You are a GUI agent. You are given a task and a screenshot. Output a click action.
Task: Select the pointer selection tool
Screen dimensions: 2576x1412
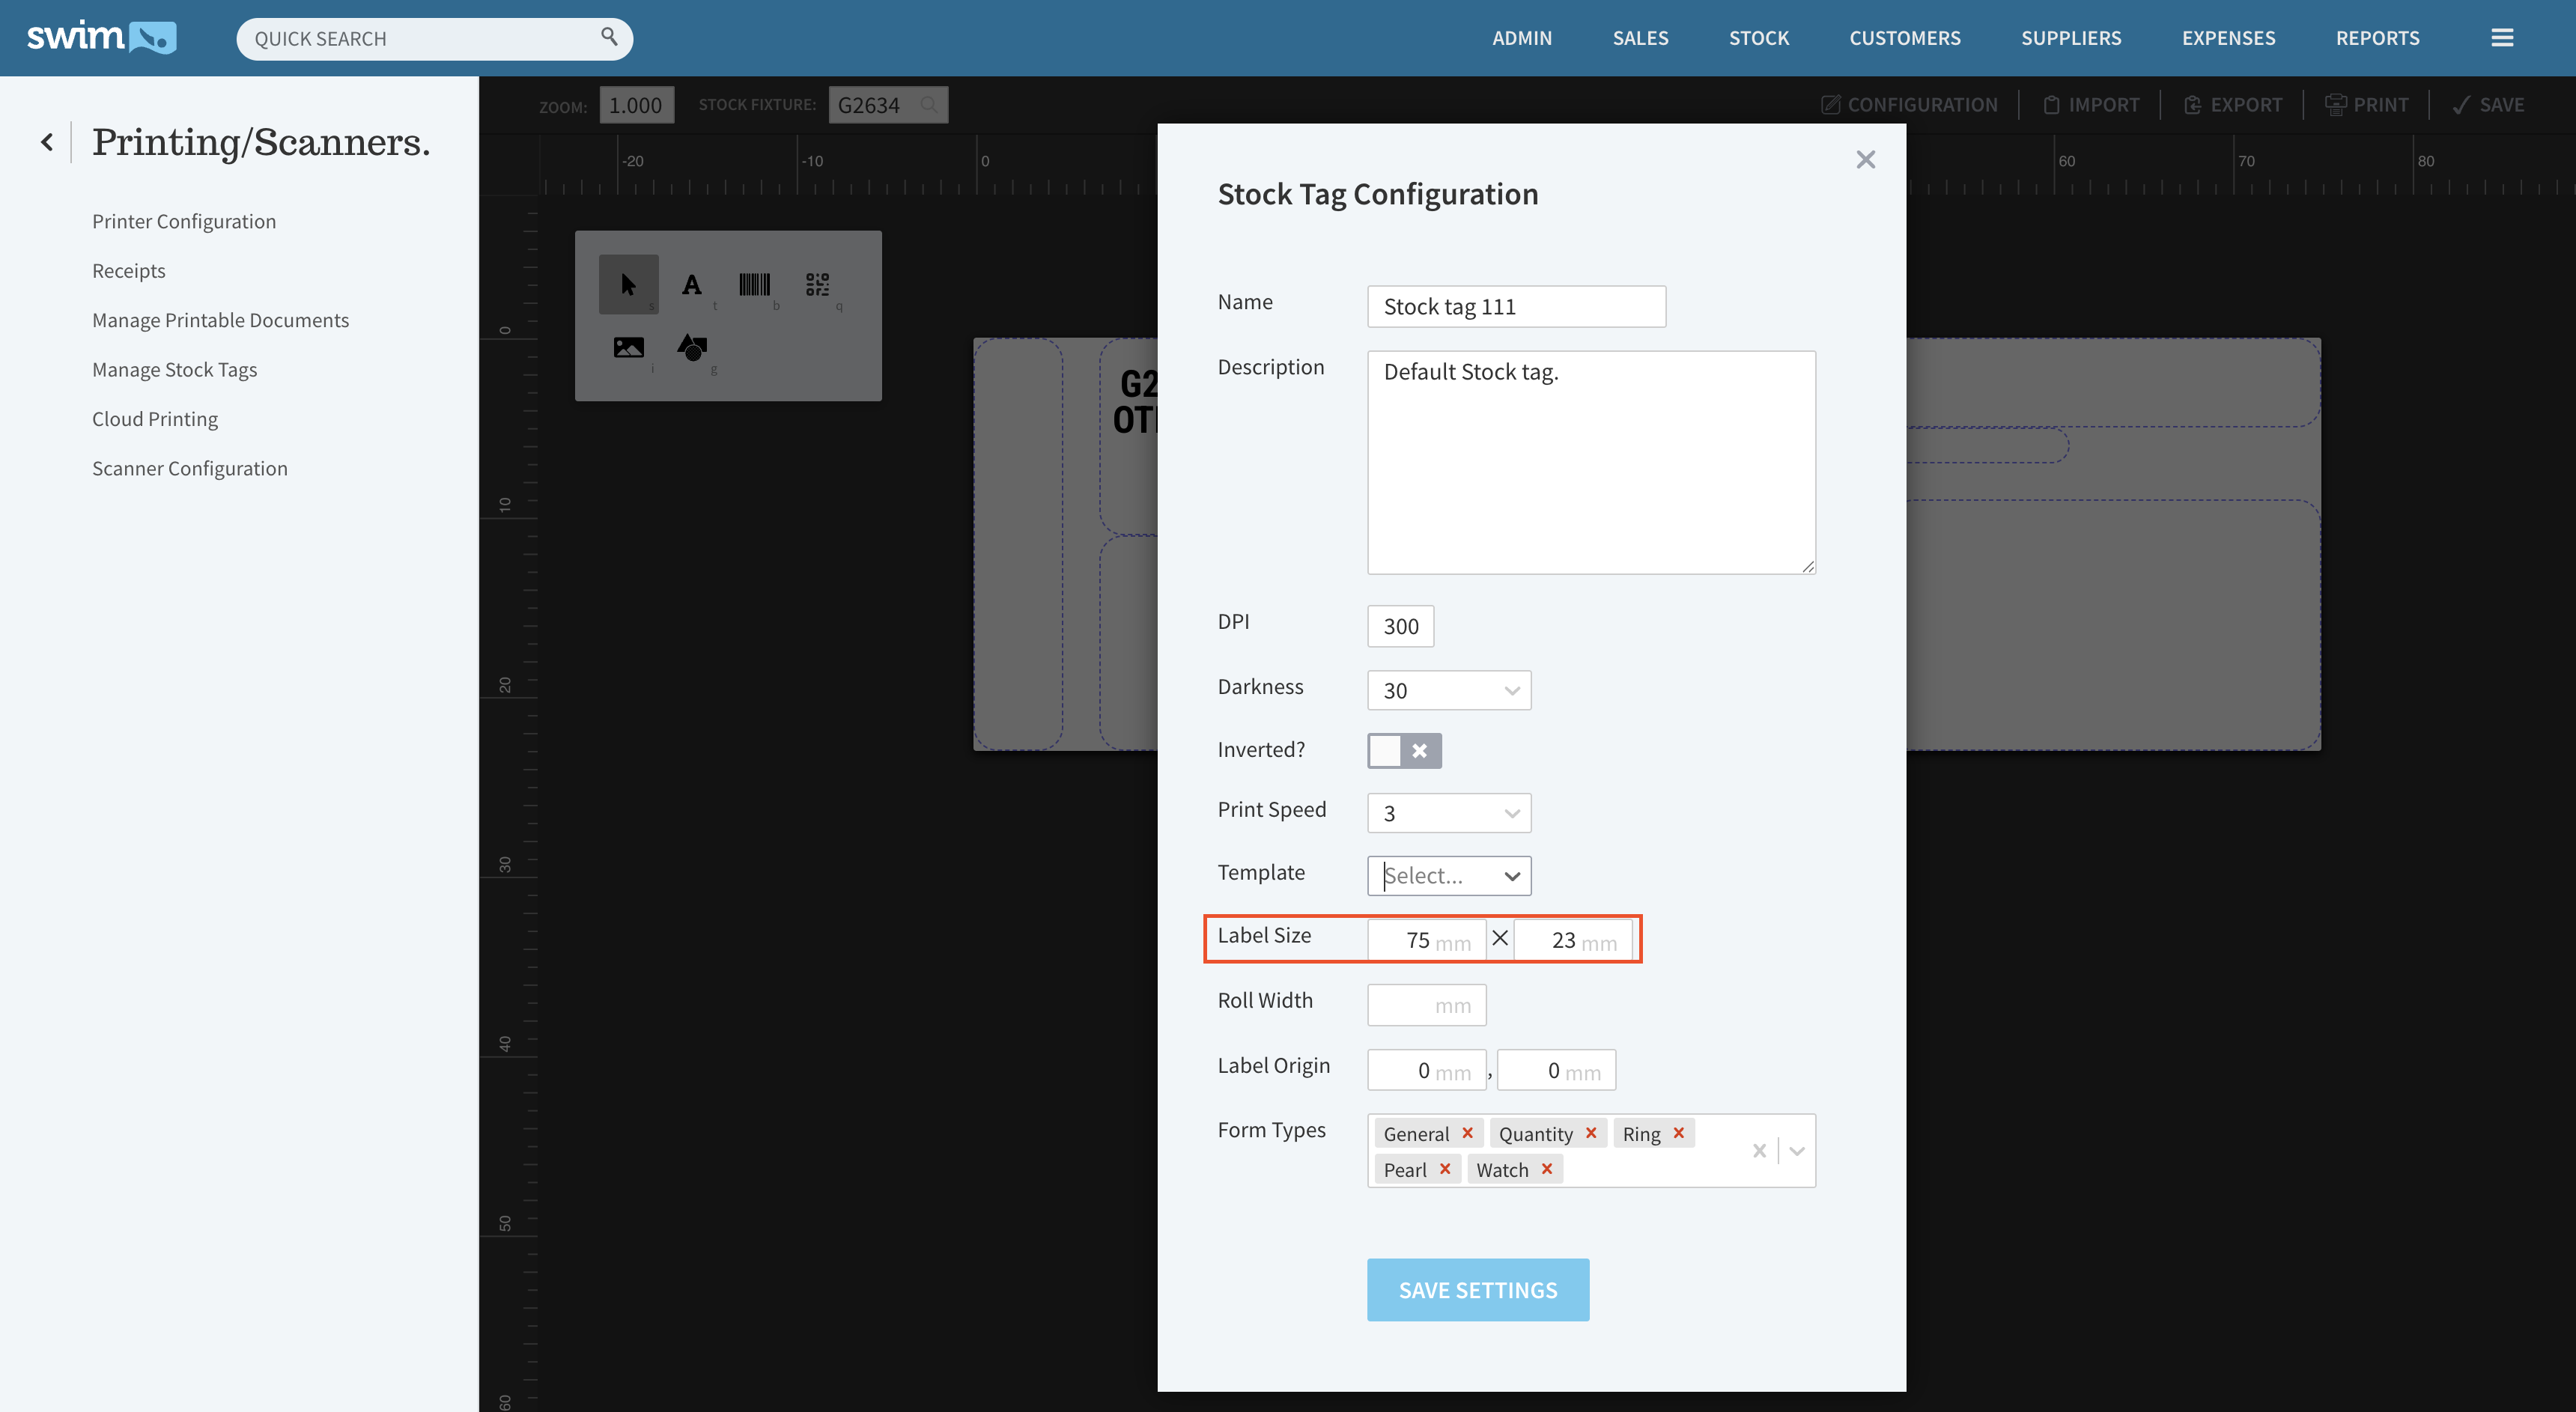click(628, 285)
